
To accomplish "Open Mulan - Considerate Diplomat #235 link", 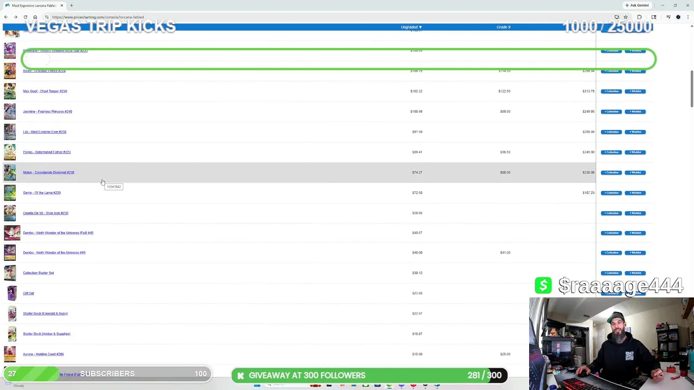I will [x=48, y=172].
